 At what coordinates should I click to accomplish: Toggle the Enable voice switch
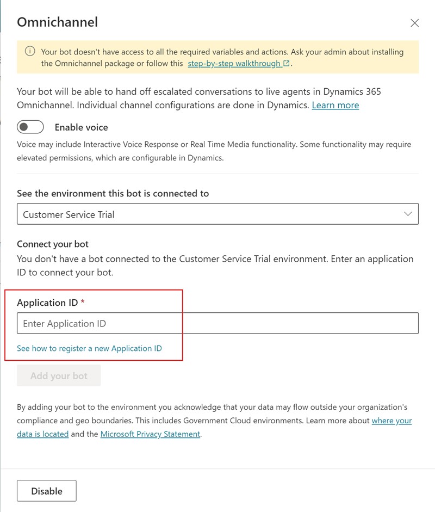[x=30, y=127]
